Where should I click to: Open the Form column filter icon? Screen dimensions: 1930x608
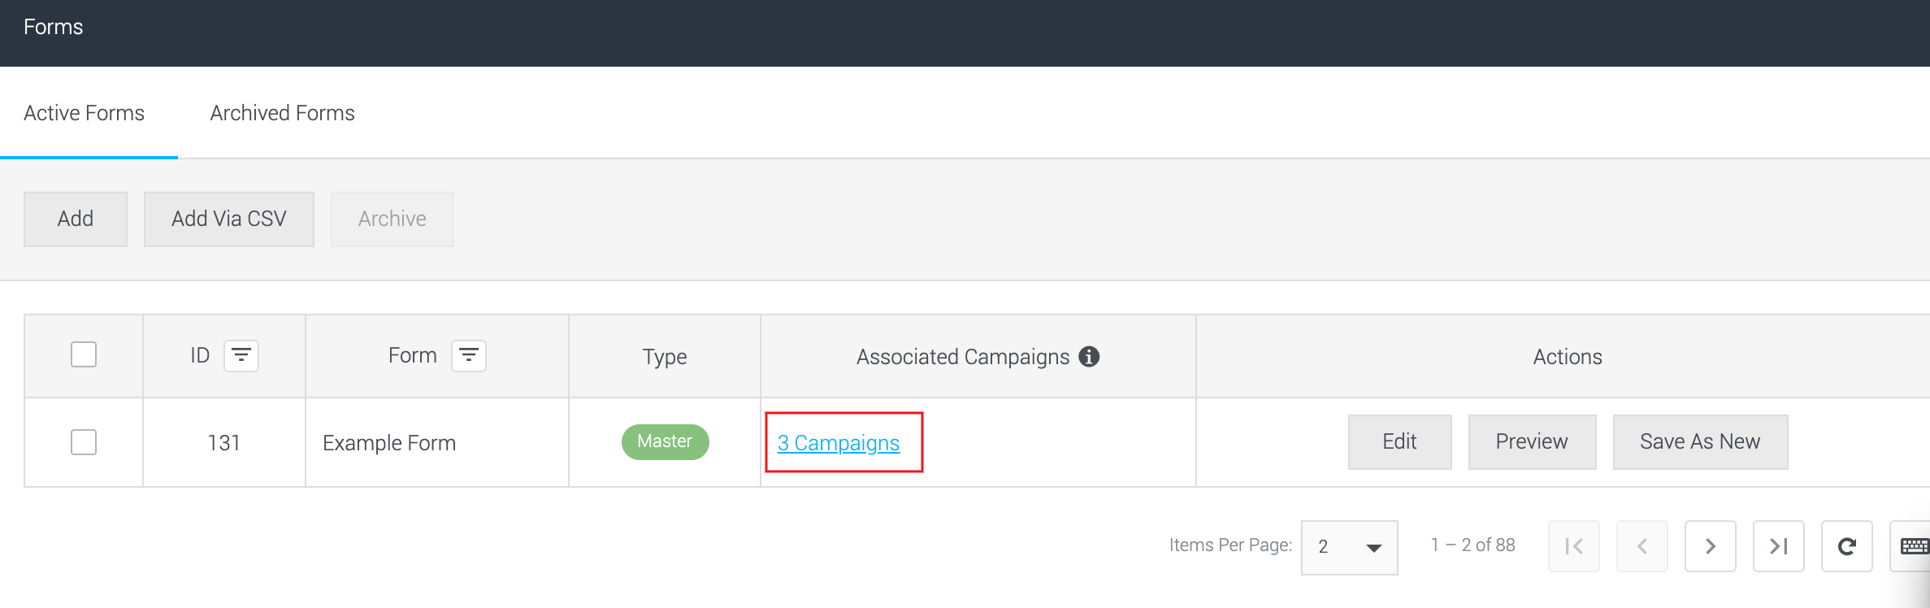(x=469, y=356)
